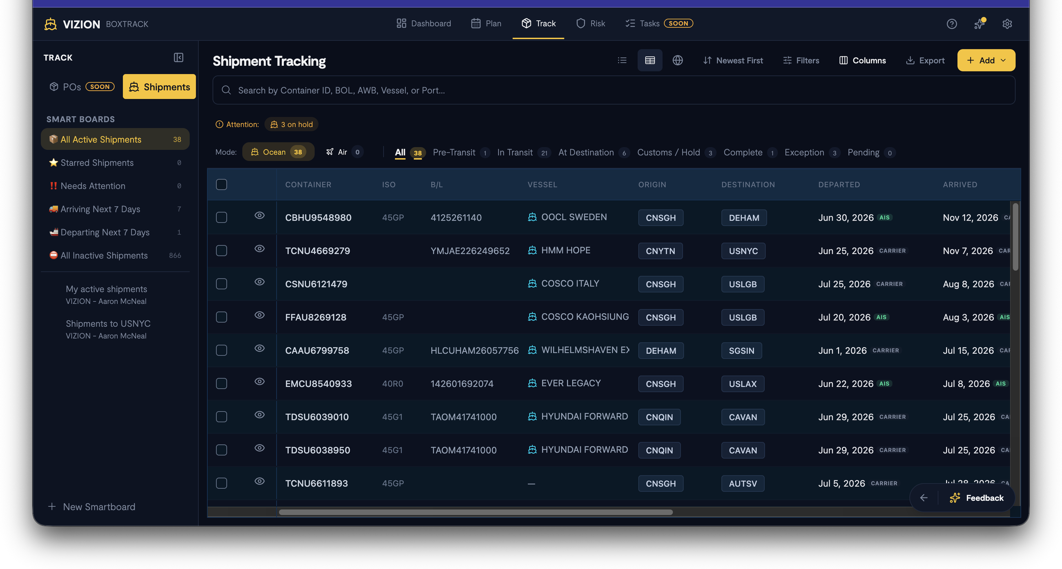
Task: Click the Complete status tab
Action: (x=750, y=152)
